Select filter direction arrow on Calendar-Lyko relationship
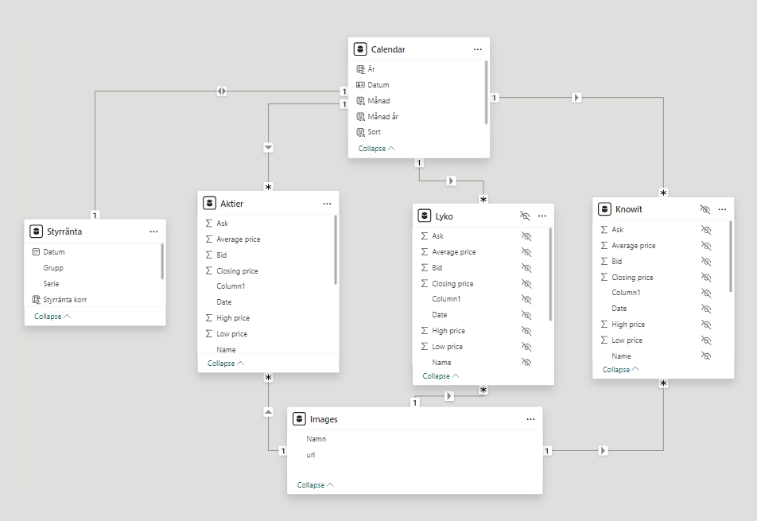The image size is (757, 521). [x=451, y=181]
